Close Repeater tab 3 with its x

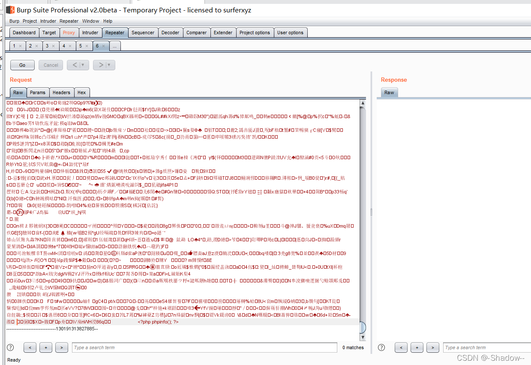53,46
